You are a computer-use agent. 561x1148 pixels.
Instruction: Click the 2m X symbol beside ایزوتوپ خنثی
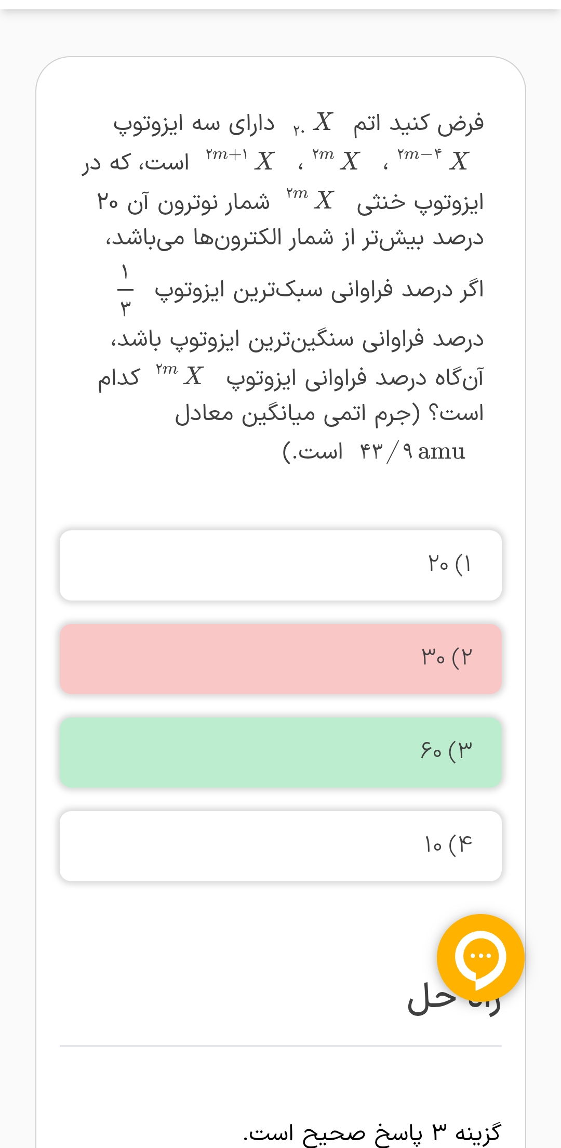pyautogui.click(x=310, y=199)
